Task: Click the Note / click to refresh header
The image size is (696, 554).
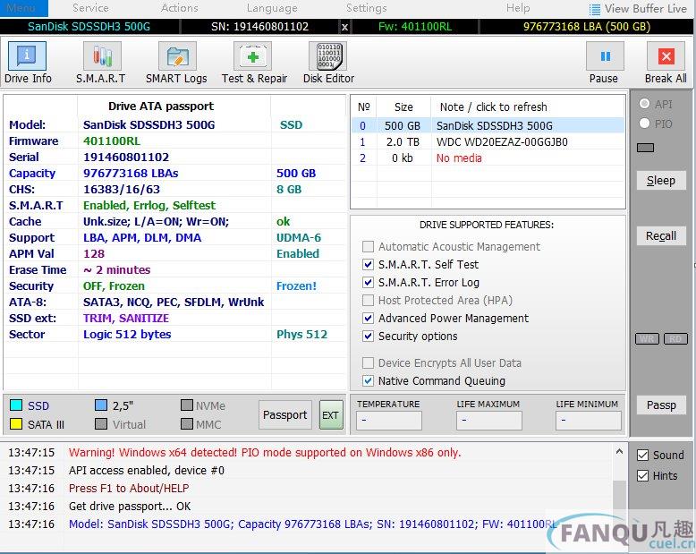Action: [493, 107]
